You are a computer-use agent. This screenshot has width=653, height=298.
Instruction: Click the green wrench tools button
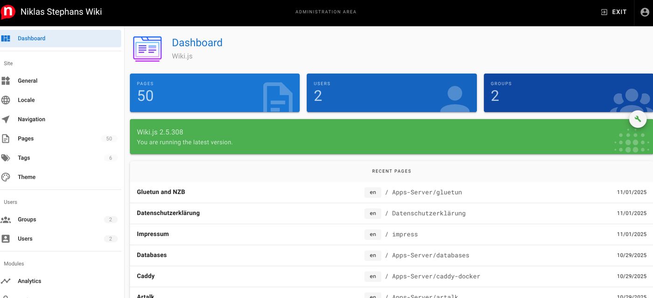[x=638, y=119]
